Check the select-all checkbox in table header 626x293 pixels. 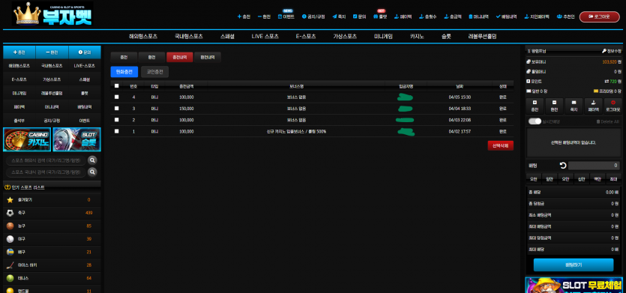(x=116, y=85)
